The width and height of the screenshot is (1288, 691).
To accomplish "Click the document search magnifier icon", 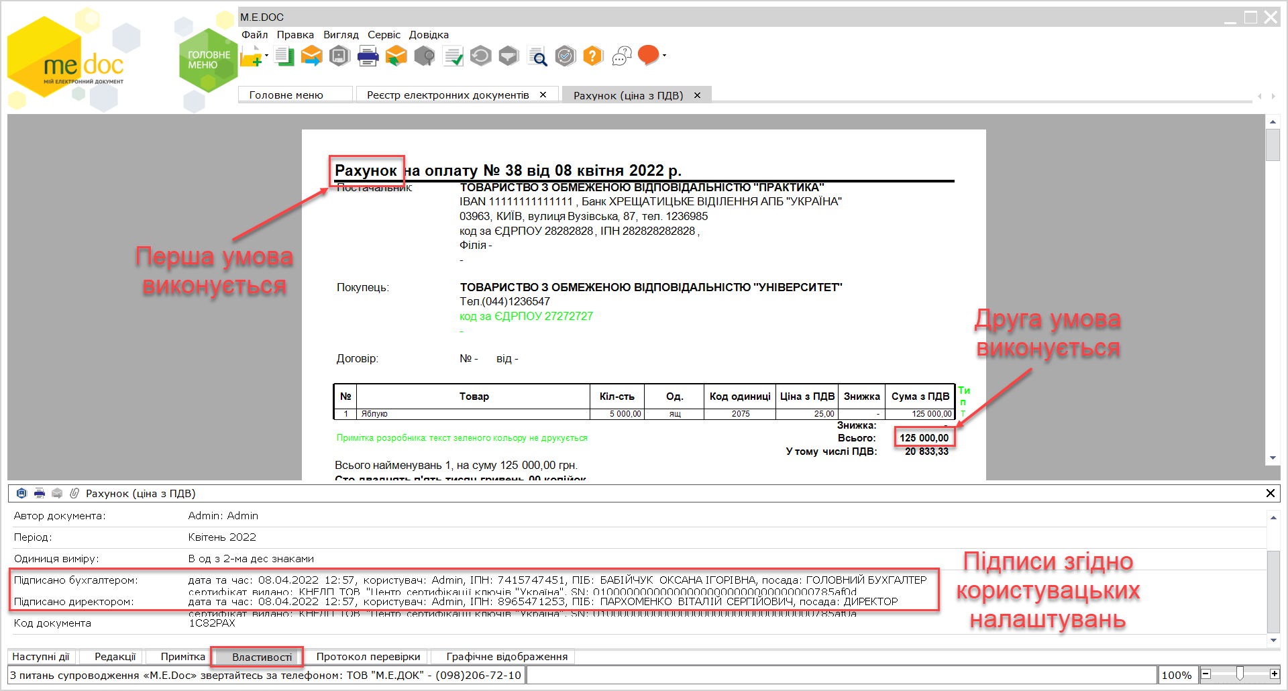I will coord(537,56).
